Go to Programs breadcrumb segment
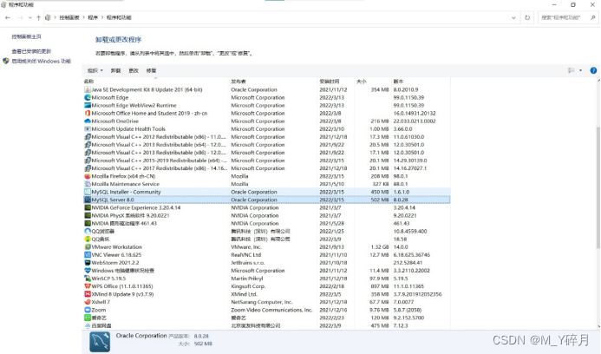 [93, 17]
